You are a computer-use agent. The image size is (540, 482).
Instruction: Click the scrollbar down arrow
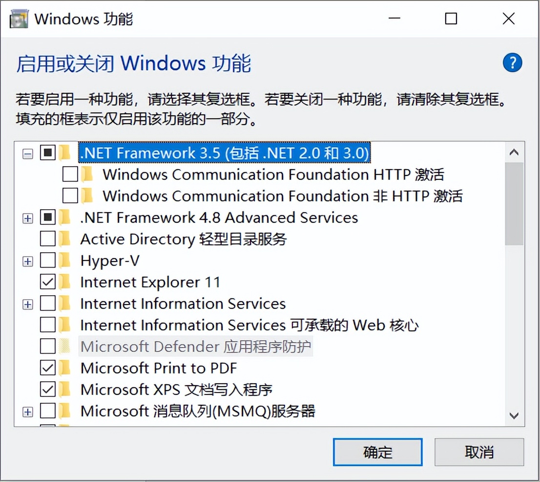tap(514, 416)
